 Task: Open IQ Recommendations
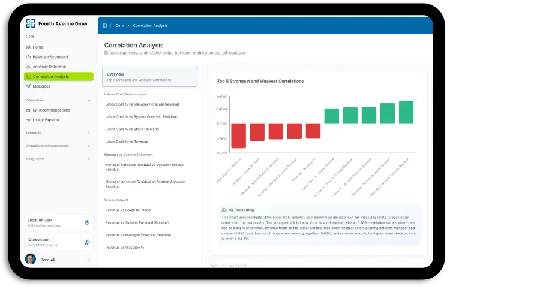tap(51, 110)
